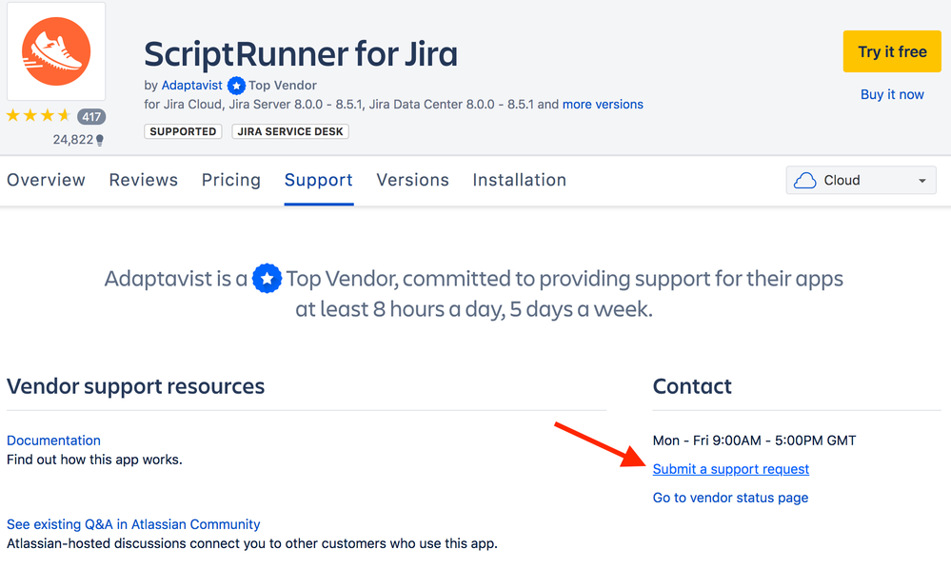The width and height of the screenshot is (951, 568).
Task: Click the ScriptRunner shoe logo icon
Action: [55, 51]
